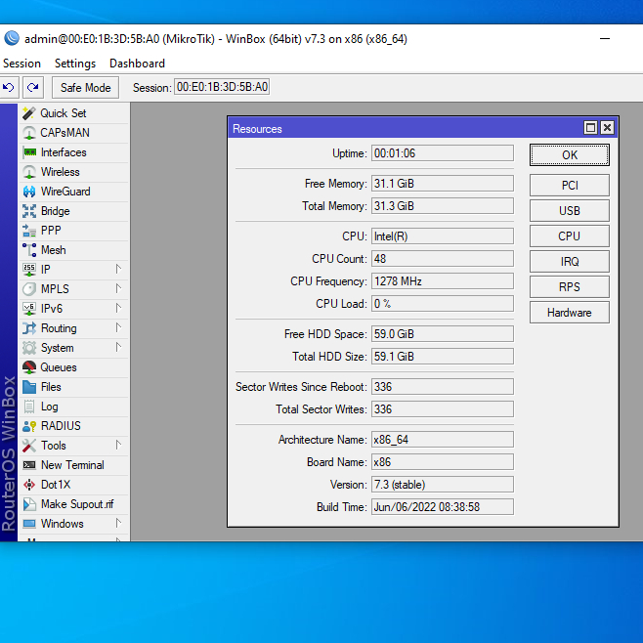Open Mesh node icon
The image size is (643, 643).
(29, 250)
